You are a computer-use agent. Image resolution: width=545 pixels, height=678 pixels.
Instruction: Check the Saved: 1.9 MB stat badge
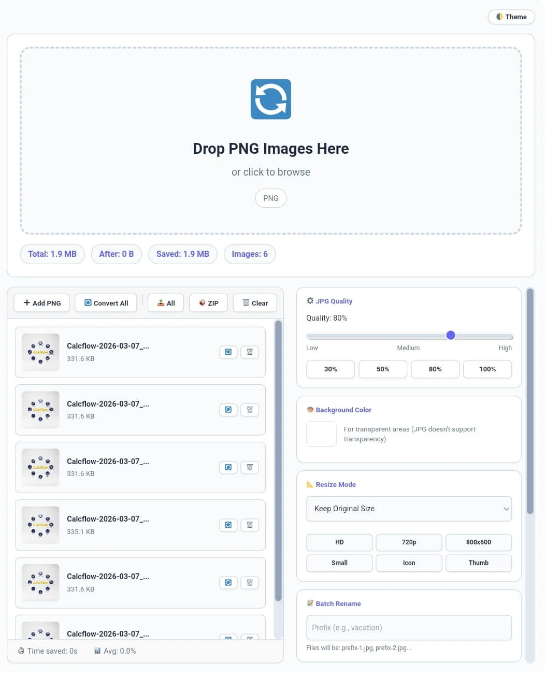point(182,254)
